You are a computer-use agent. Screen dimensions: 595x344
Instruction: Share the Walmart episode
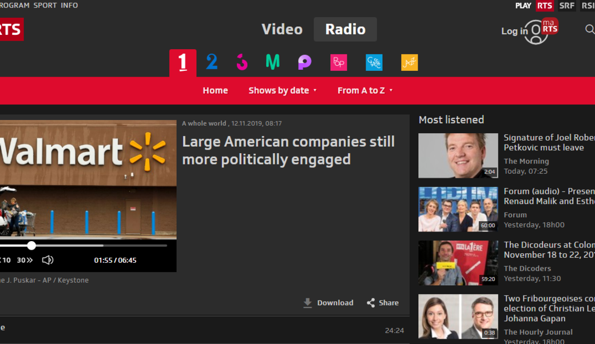point(382,302)
